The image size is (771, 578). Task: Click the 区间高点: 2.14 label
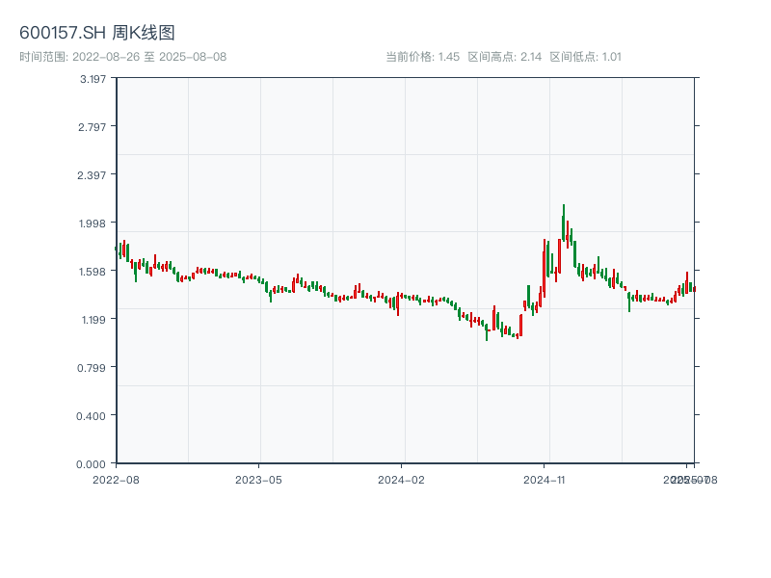[x=504, y=57]
